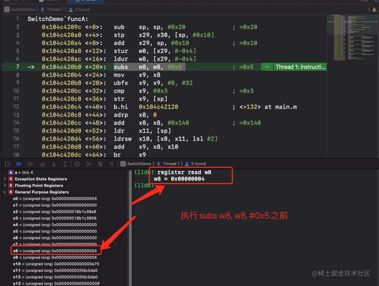Click console output w8 = 0x00000004
Viewport: 379px width, 286px height.
point(179,179)
